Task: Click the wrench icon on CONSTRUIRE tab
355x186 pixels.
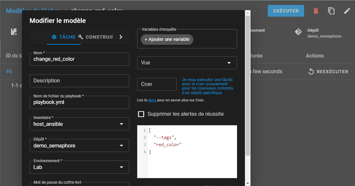Action: [x=81, y=37]
